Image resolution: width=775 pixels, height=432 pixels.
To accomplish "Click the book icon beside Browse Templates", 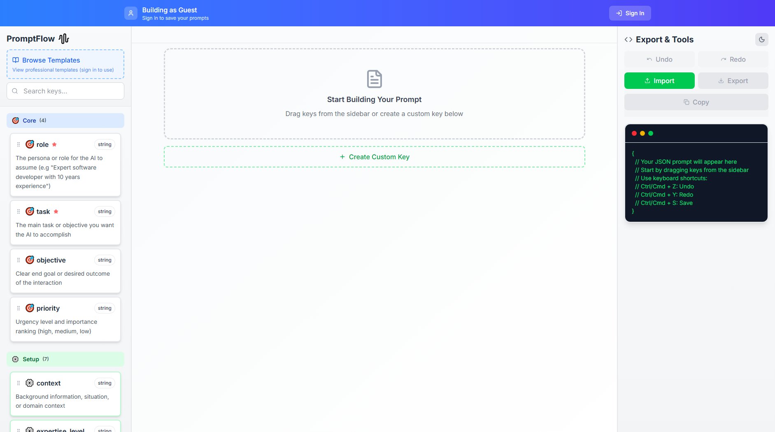I will (16, 60).
